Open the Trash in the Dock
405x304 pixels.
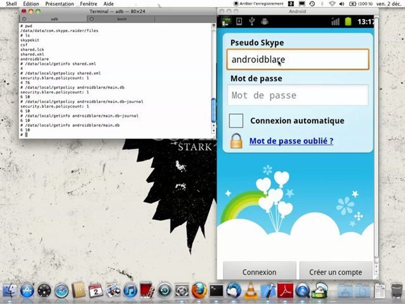(397, 290)
